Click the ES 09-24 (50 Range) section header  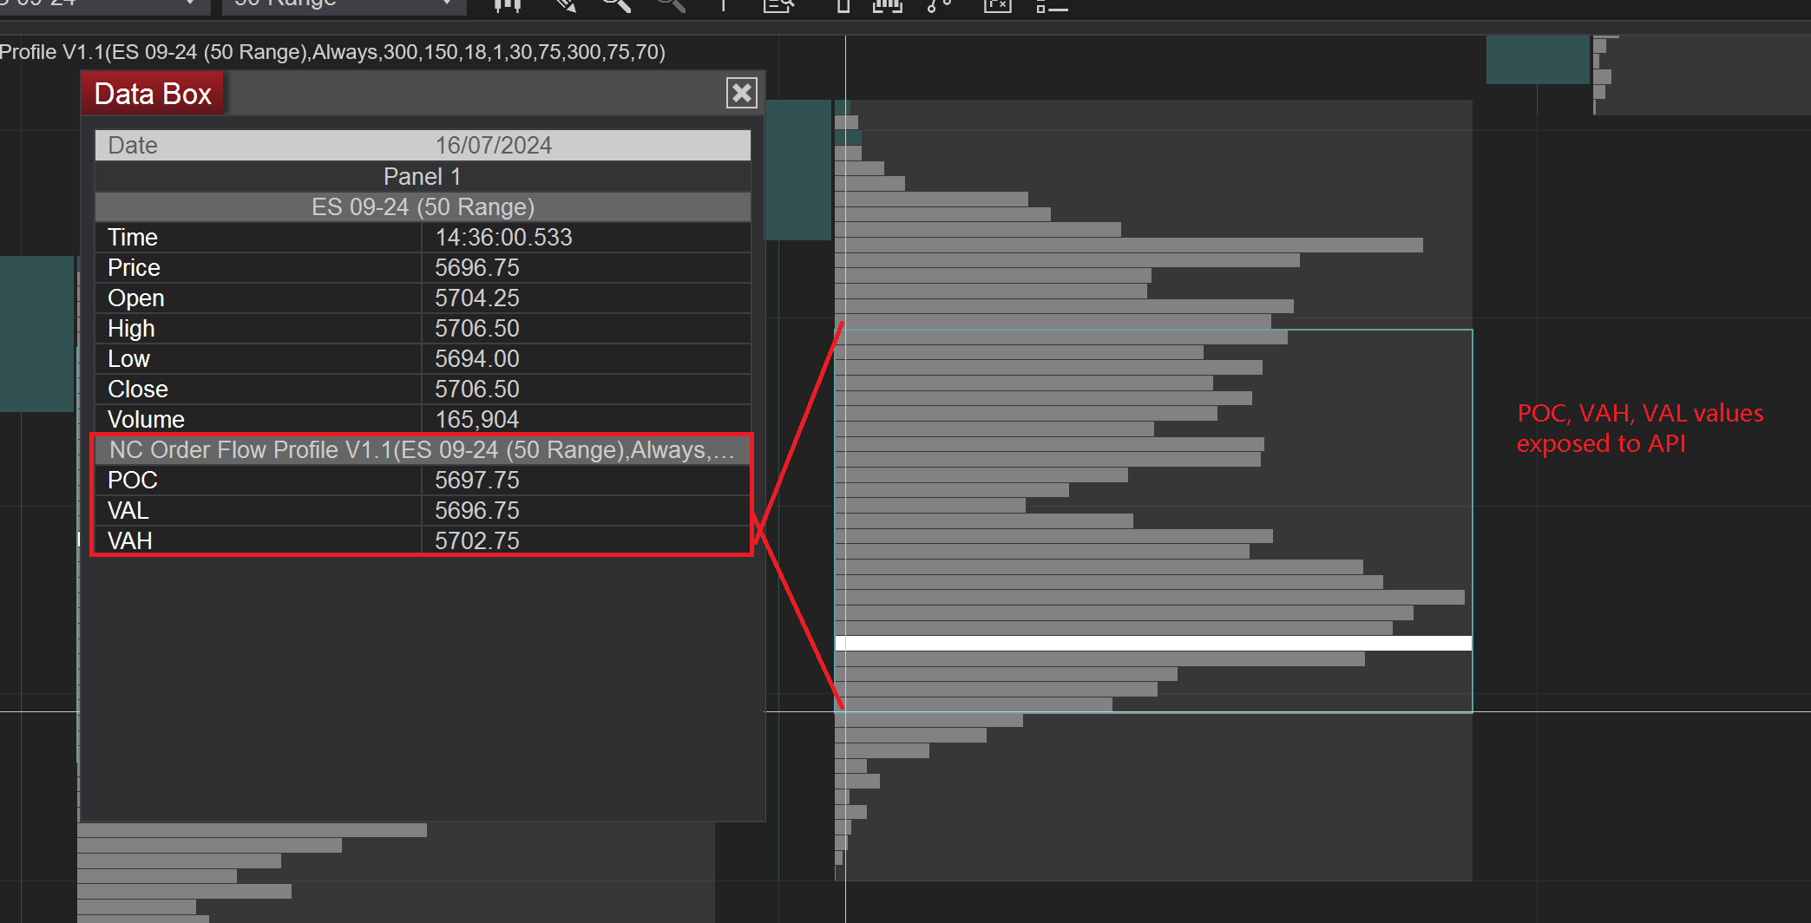422,206
